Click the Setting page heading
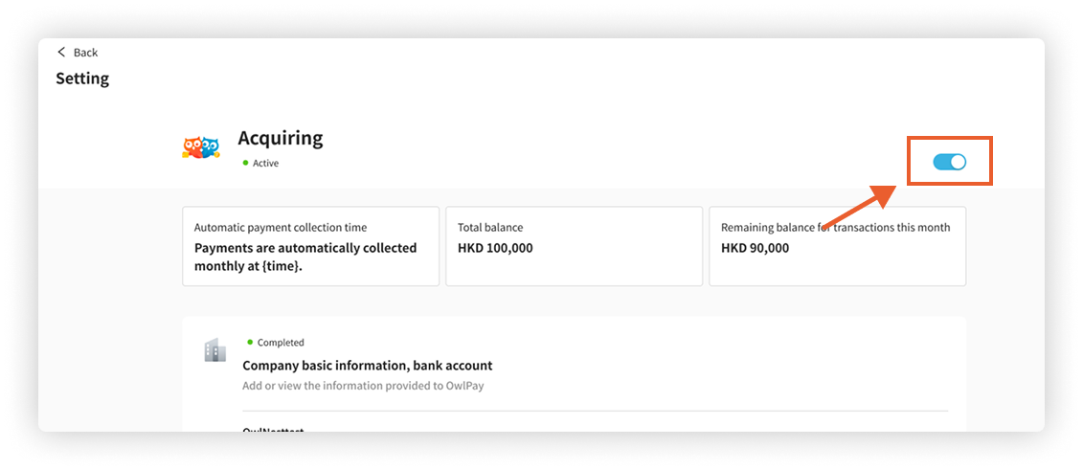 click(82, 78)
